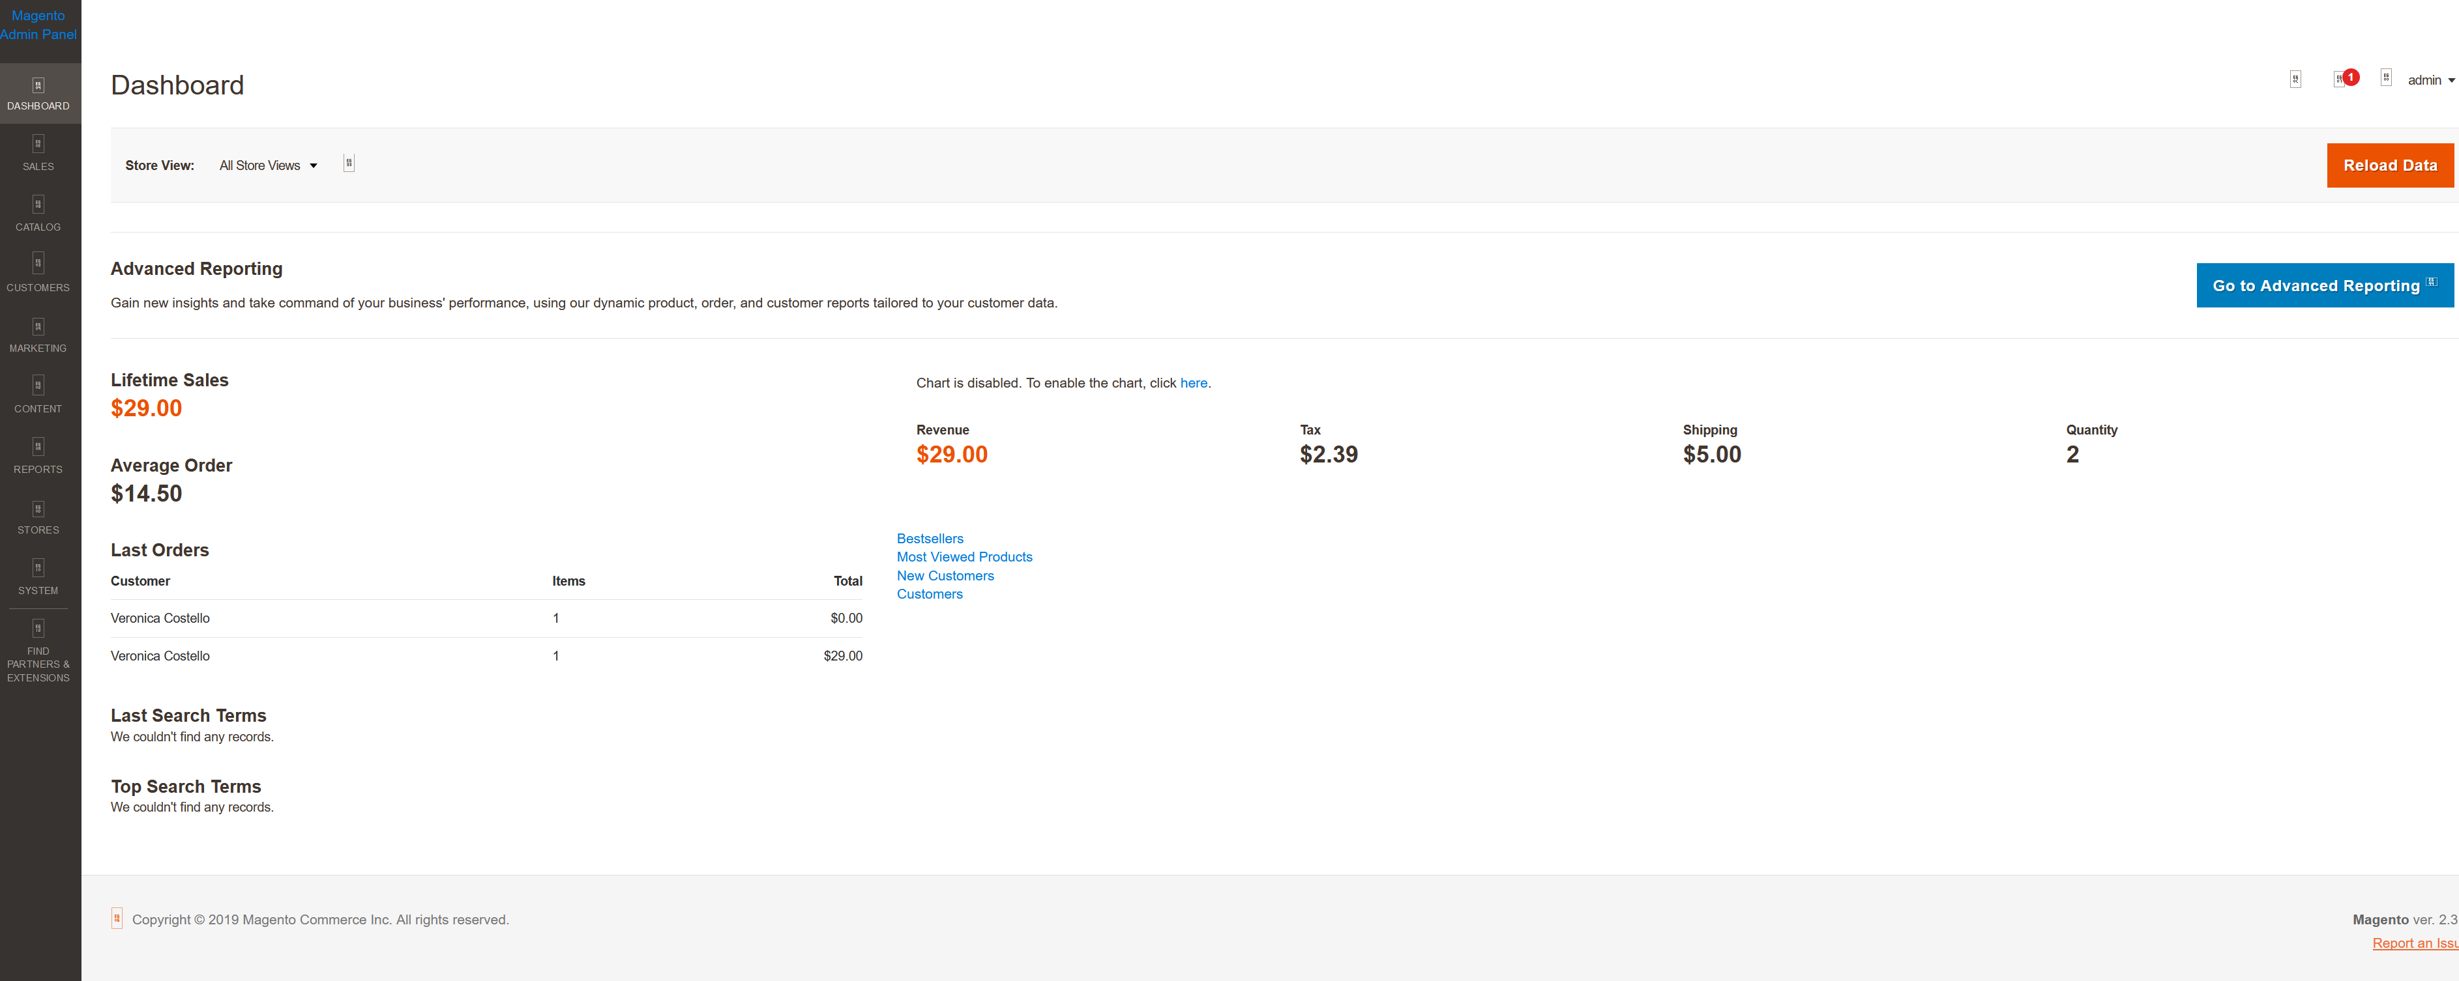Expand the Store View selector chevron
Image resolution: width=2459 pixels, height=981 pixels.
pyautogui.click(x=314, y=165)
